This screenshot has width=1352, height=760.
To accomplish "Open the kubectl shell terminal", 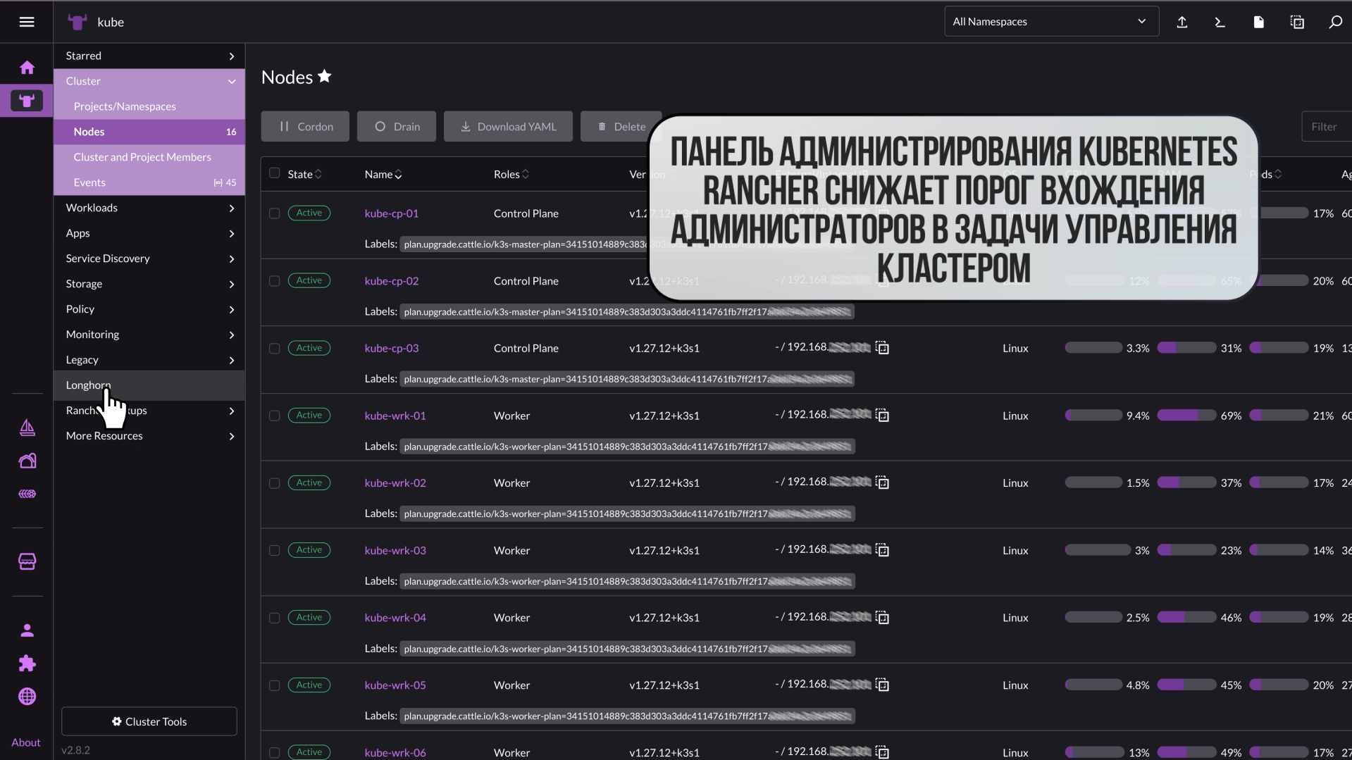I will click(1220, 22).
